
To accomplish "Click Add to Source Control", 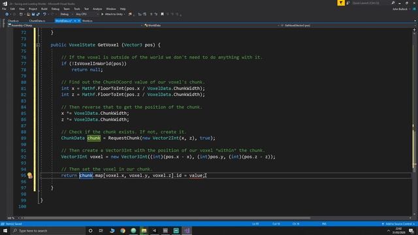I will click(x=398, y=224).
